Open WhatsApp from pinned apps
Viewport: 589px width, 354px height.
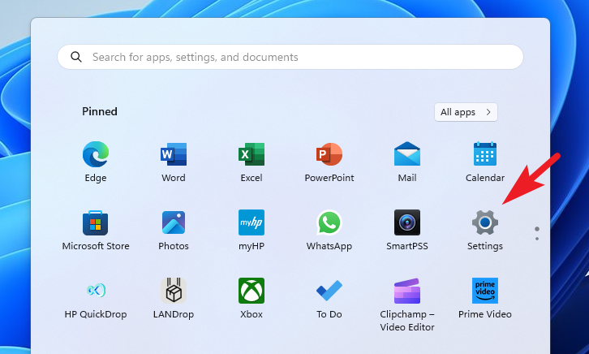pyautogui.click(x=329, y=230)
